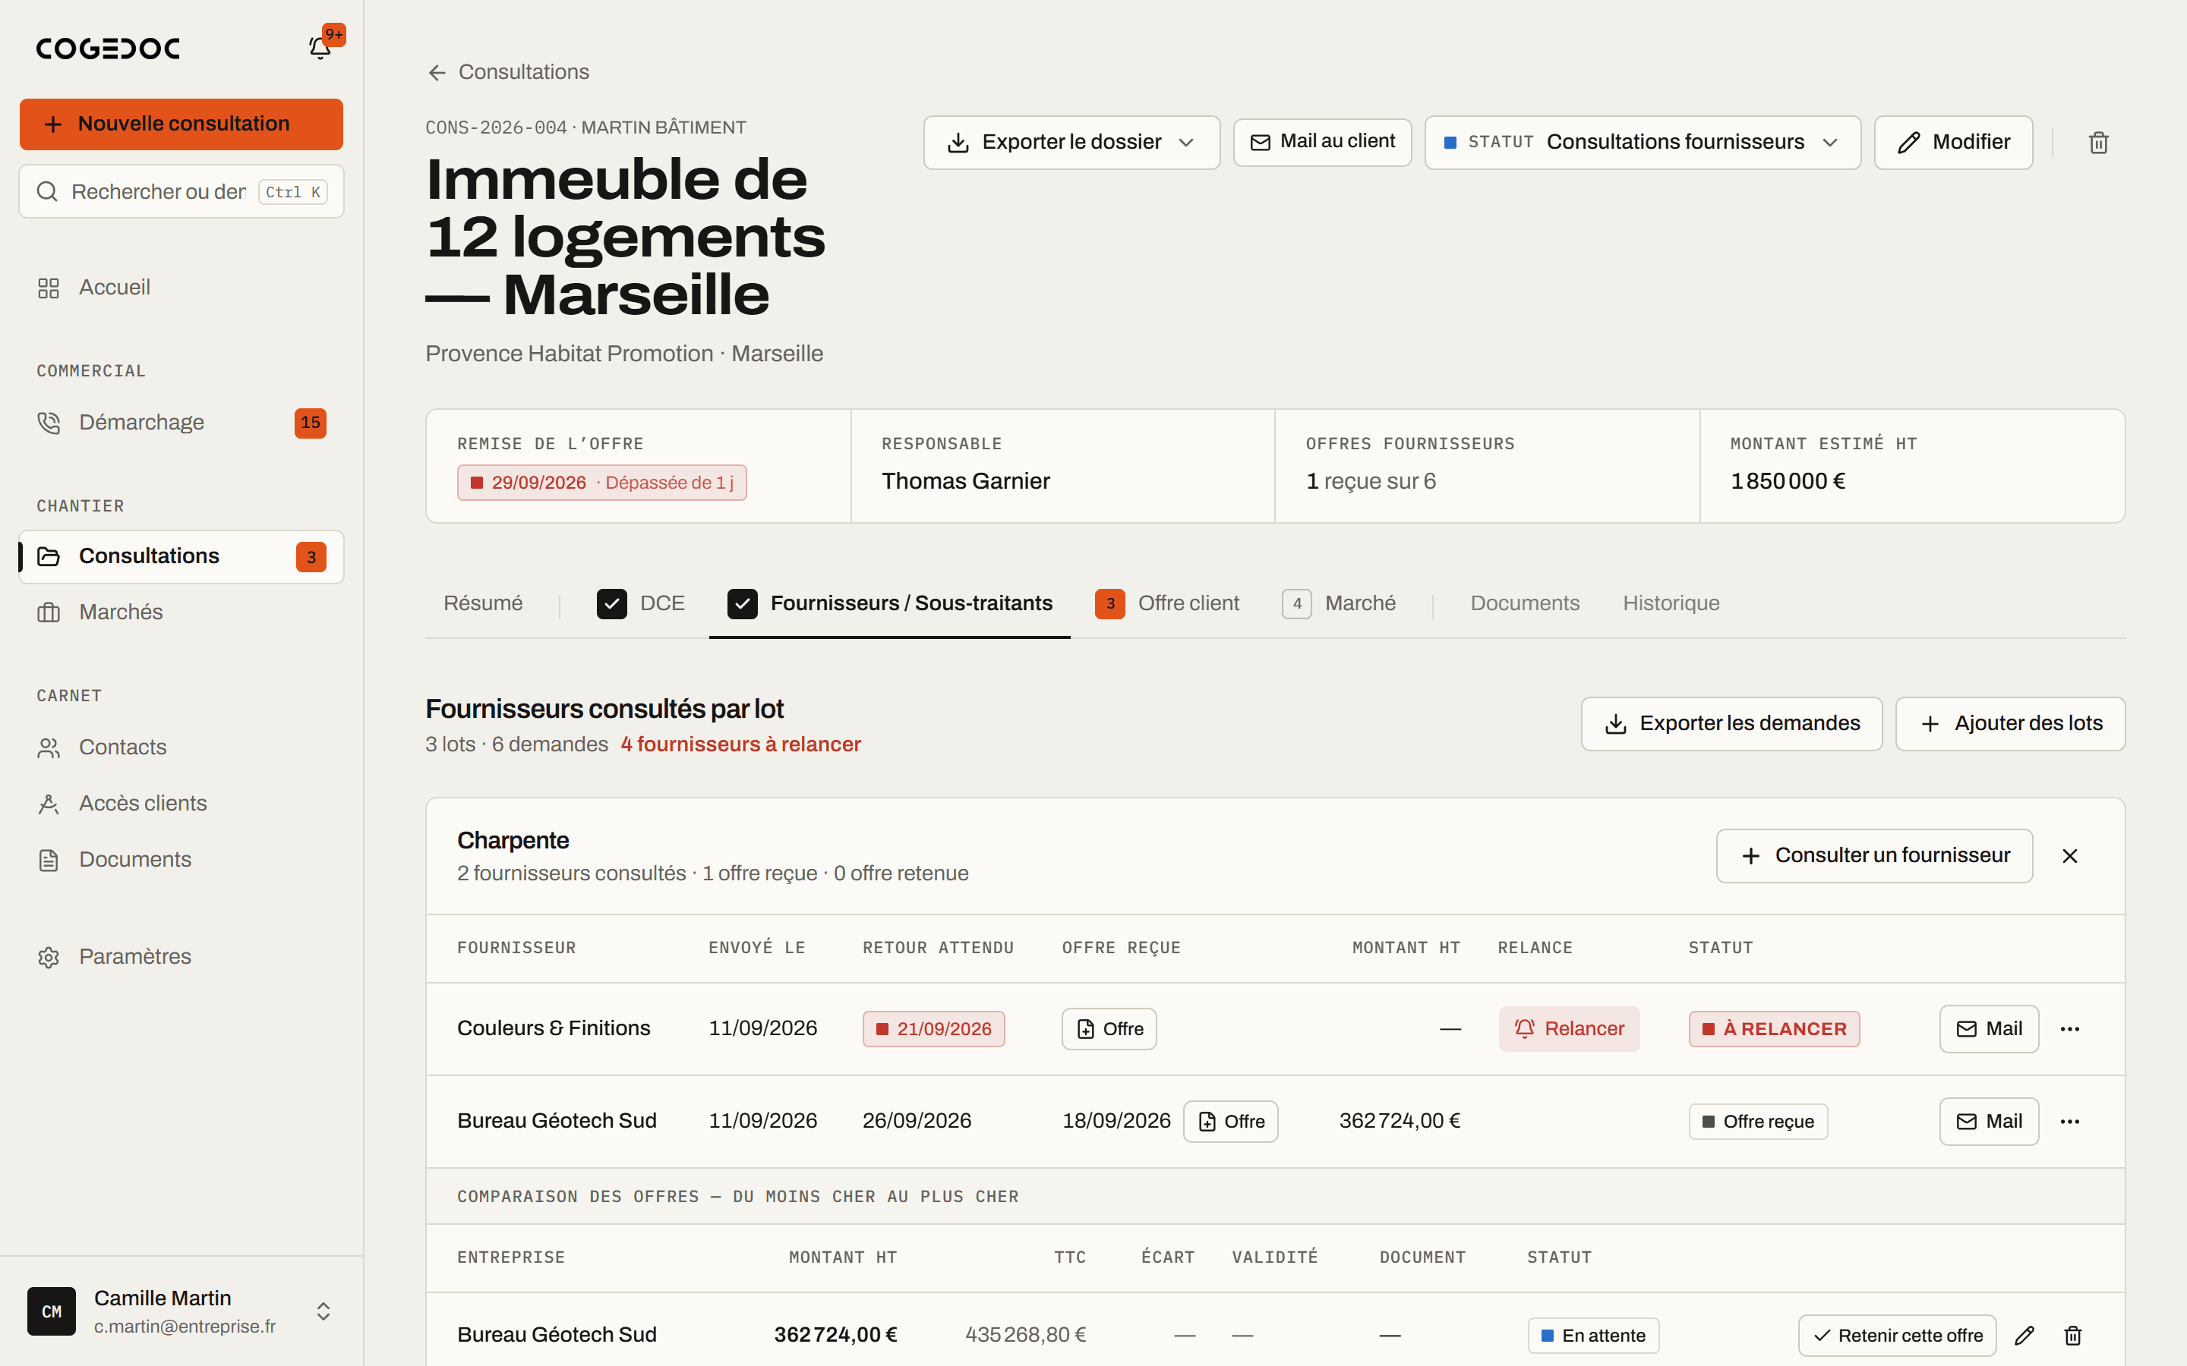Switch to the Résumé tab
The height and width of the screenshot is (1366, 2187).
(x=483, y=603)
